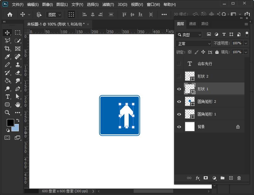Choose the Smudge tool
This screenshot has width=254, height=195.
point(18,81)
